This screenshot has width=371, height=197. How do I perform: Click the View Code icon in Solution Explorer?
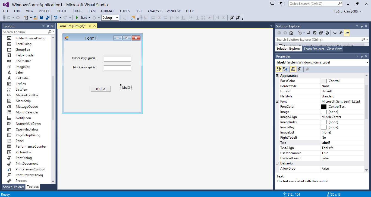coord(335,33)
